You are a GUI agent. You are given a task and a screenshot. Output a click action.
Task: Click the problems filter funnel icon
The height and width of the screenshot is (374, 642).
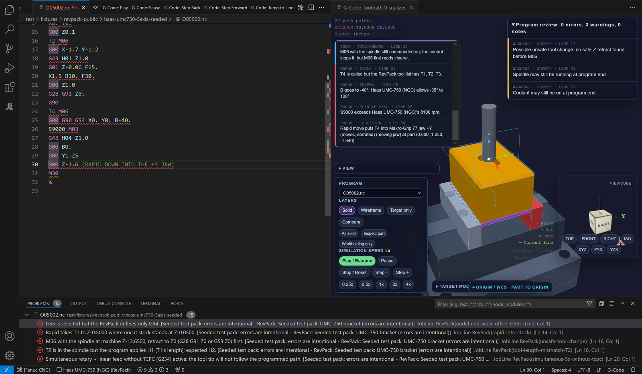[589, 304]
